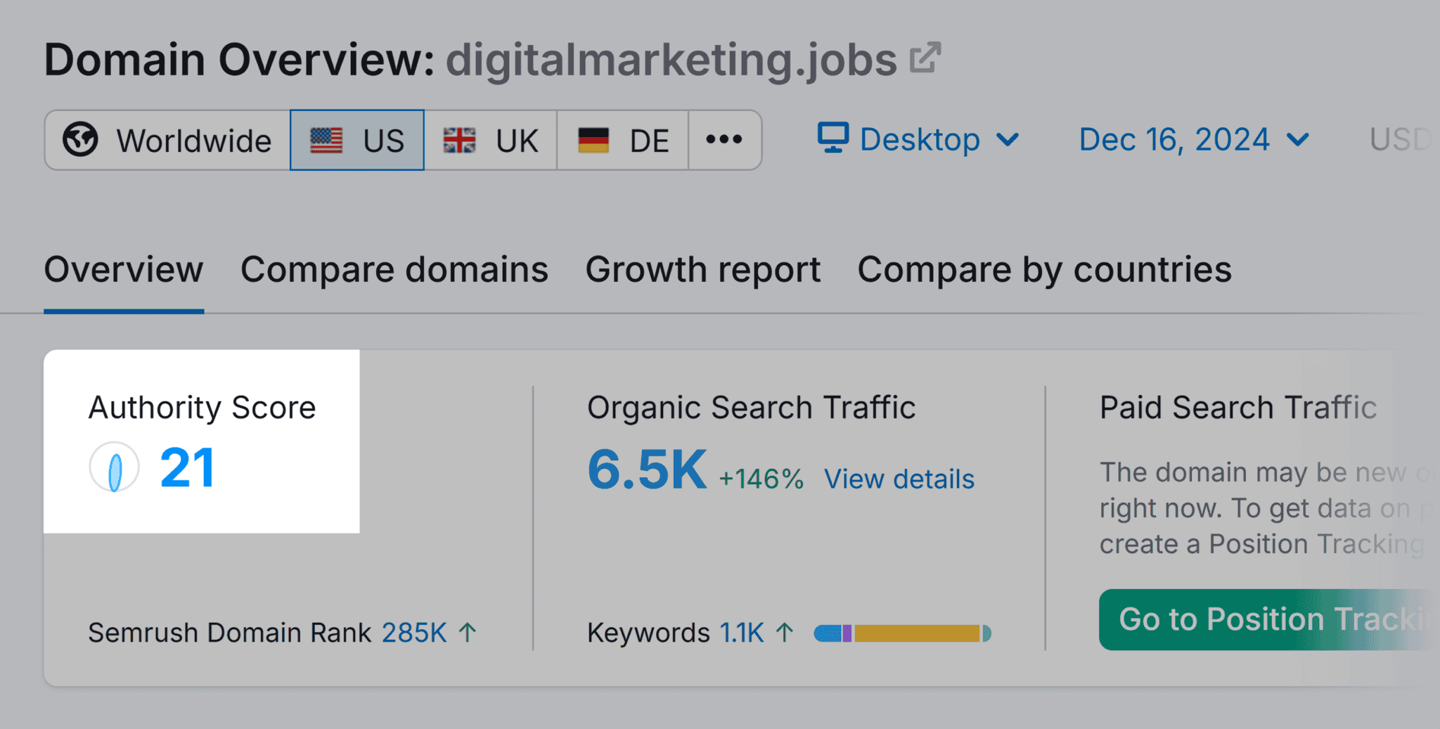Viewport: 1440px width, 729px height.
Task: Switch location to UK
Action: (491, 139)
